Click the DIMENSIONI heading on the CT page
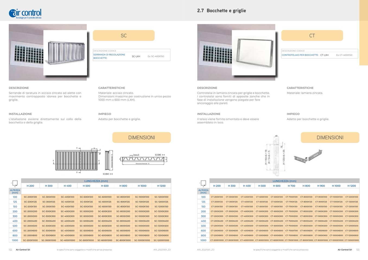The height and width of the screenshot is (260, 368). tap(330, 137)
